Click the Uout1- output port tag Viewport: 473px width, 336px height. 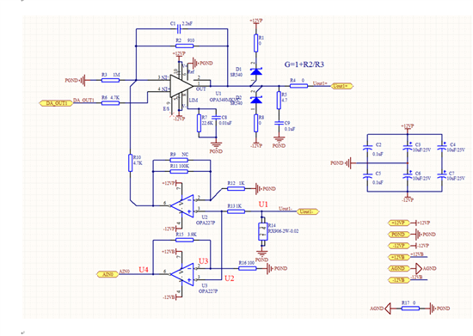point(308,211)
